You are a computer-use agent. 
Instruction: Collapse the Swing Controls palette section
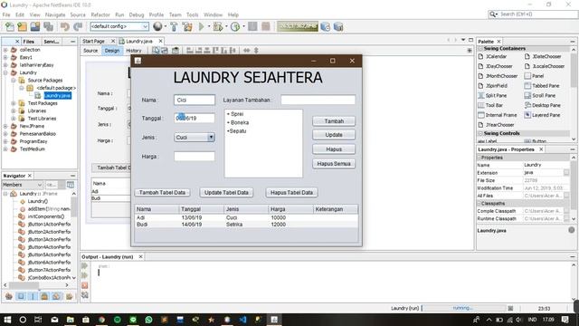click(480, 133)
